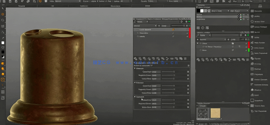Viewport: 270px width, 125px height.
Task: Click the black swatch in the Channels panel
Action: point(198,11)
